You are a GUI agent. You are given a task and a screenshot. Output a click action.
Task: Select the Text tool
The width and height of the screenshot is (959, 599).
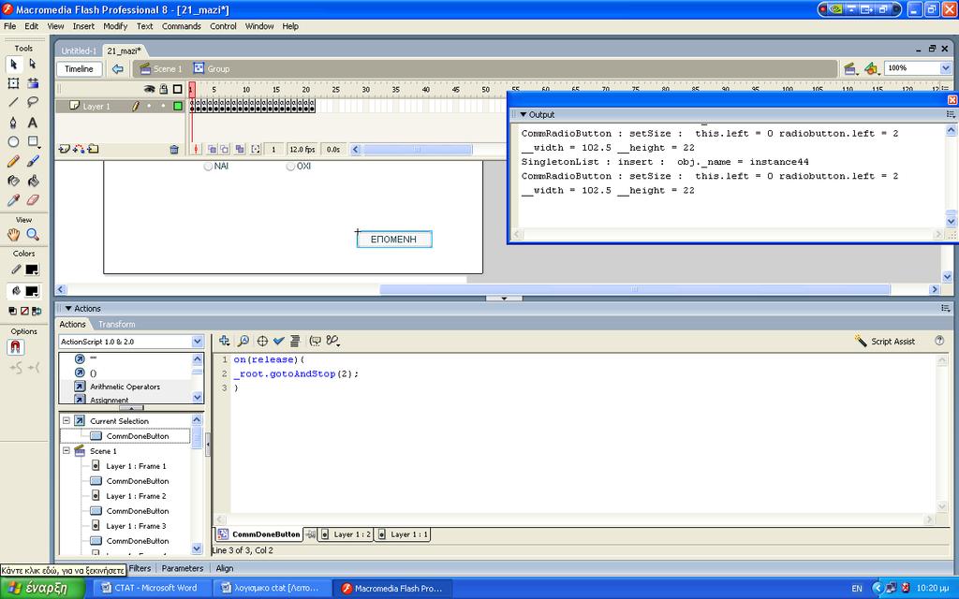(x=33, y=123)
